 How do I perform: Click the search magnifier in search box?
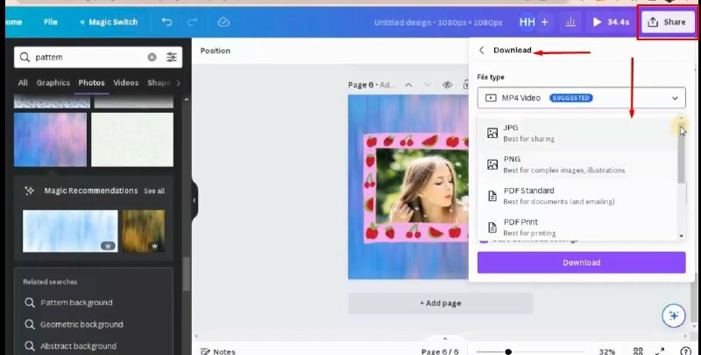tap(25, 57)
